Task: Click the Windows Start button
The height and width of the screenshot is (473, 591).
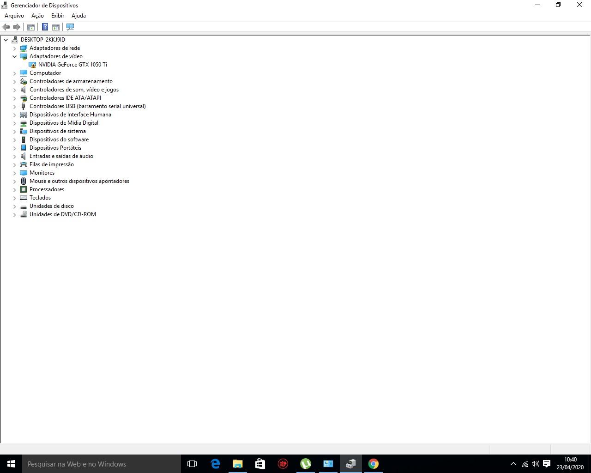Action: pos(11,464)
